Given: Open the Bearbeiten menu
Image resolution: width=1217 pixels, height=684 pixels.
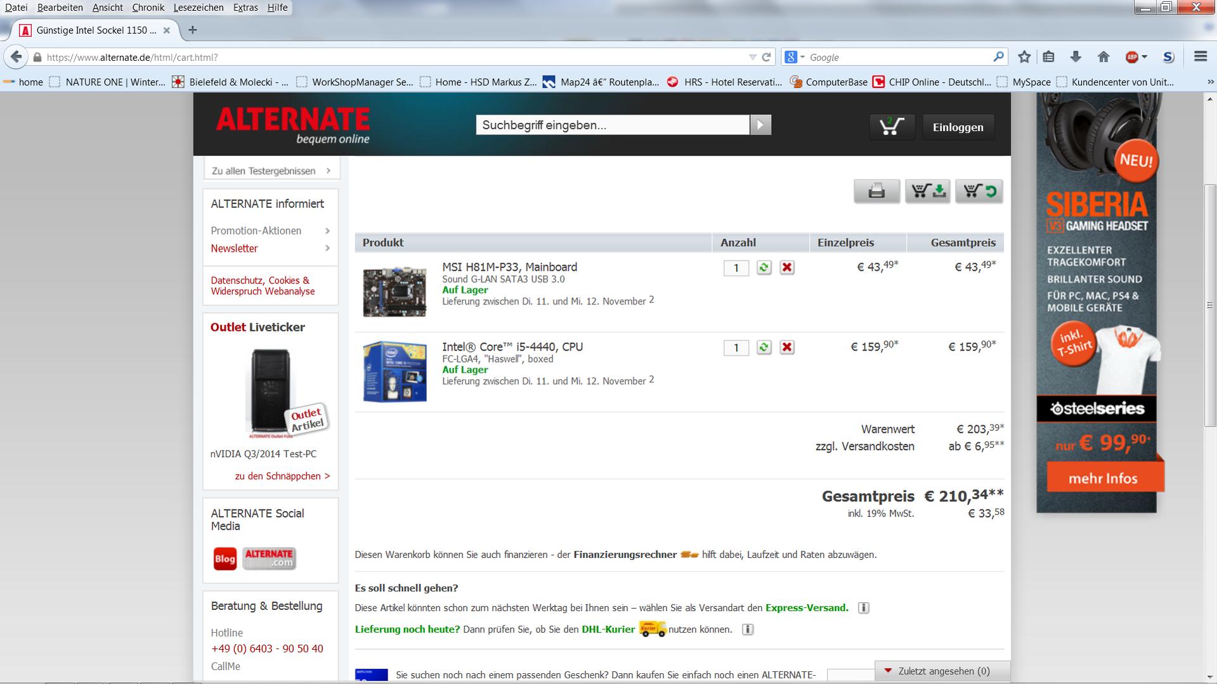Looking at the screenshot, I should pos(60,8).
